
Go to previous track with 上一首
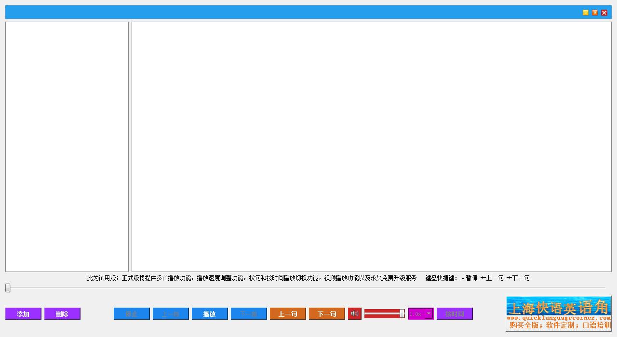coord(171,314)
